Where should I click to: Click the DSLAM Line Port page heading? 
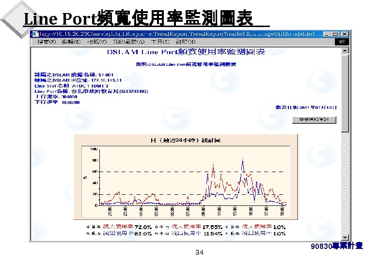[186, 52]
